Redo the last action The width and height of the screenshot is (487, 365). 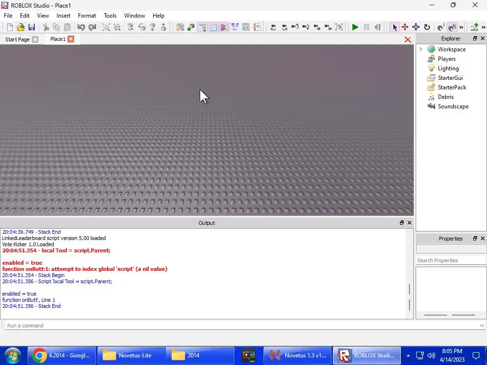[x=92, y=27]
